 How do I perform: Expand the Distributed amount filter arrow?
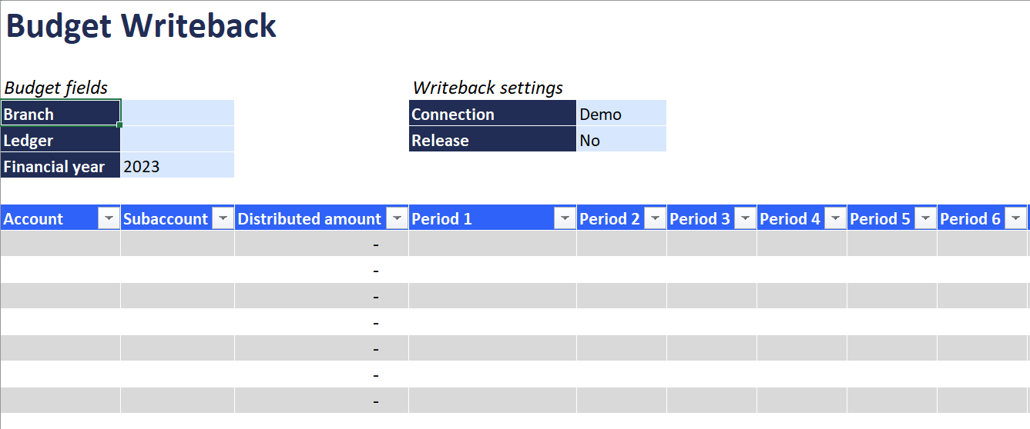coord(397,219)
